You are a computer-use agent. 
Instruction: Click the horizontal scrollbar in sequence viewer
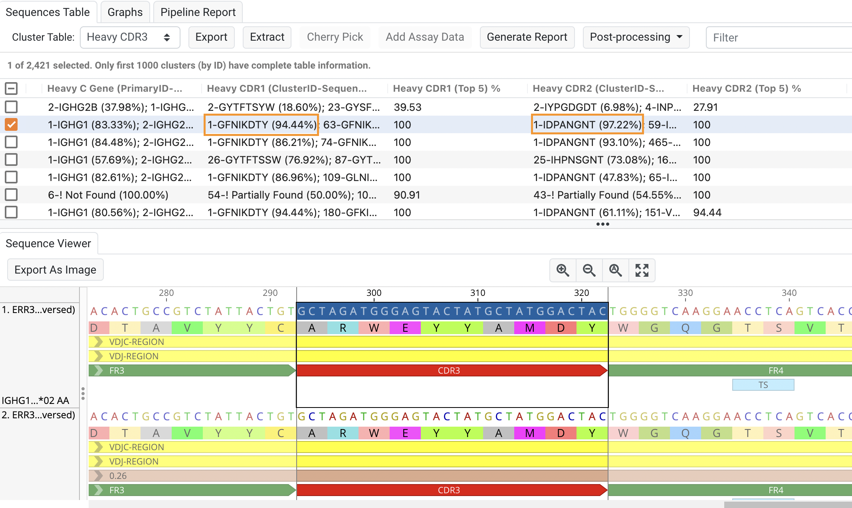(788, 505)
